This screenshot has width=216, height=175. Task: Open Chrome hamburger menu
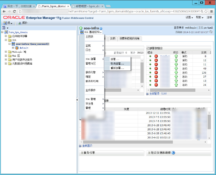(x=212, y=12)
